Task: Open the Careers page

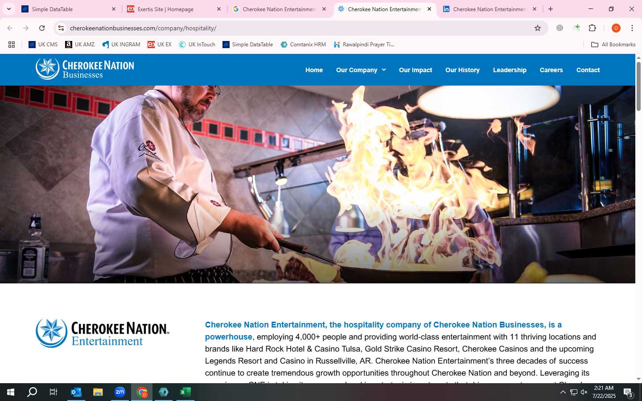Action: 551,70
